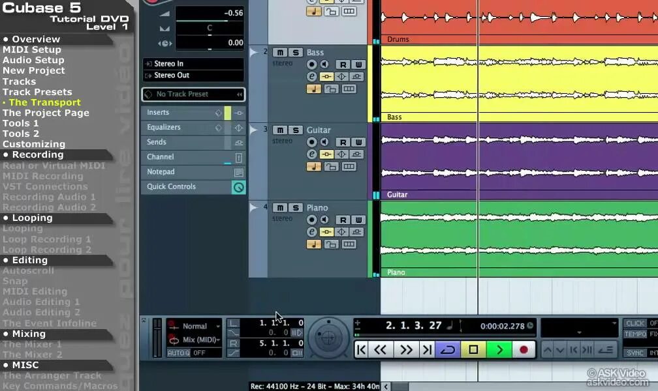Viewport: 658px width, 391px height.
Task: Adjust the pan control showing C
Action: 210,29
